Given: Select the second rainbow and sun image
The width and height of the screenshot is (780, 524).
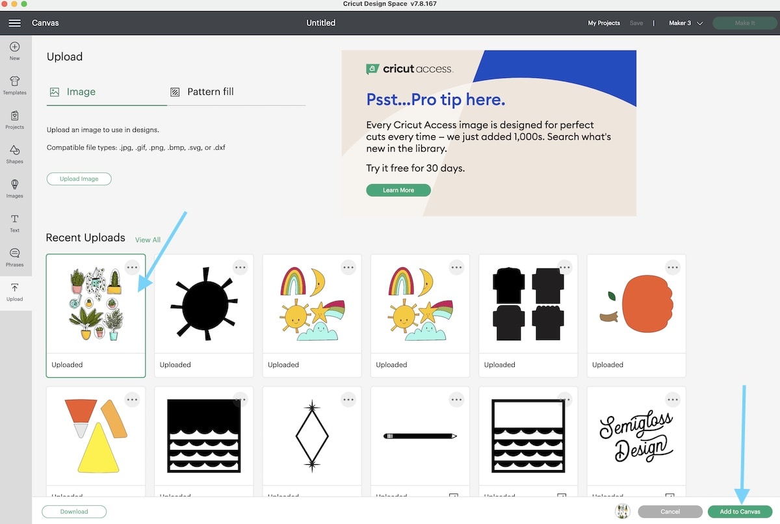Looking at the screenshot, I should pyautogui.click(x=420, y=315).
